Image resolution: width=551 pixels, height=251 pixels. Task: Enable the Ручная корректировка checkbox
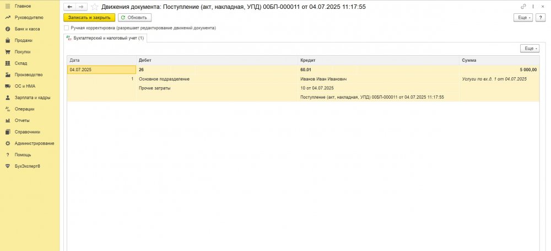(67, 28)
